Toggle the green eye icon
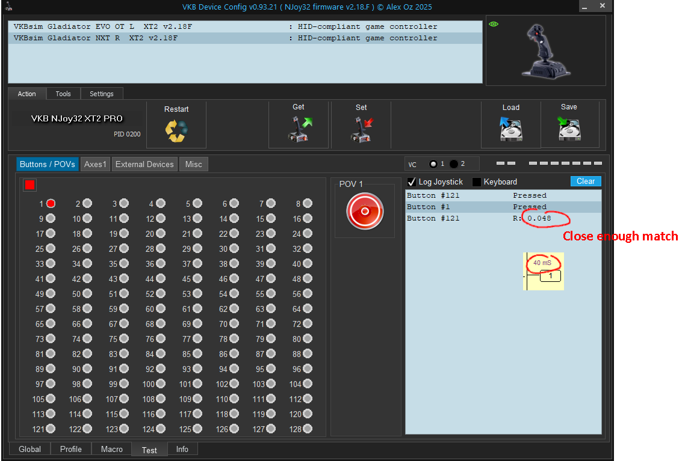The image size is (685, 461). (x=494, y=24)
